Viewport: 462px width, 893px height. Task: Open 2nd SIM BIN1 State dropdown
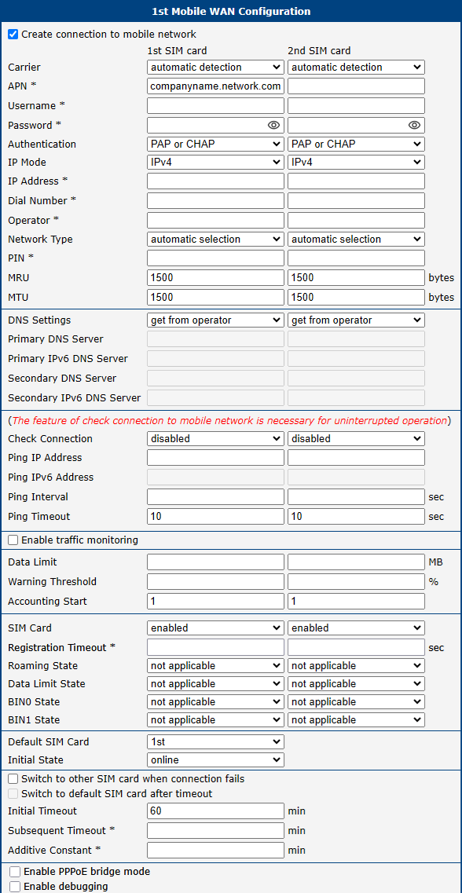[x=356, y=720]
